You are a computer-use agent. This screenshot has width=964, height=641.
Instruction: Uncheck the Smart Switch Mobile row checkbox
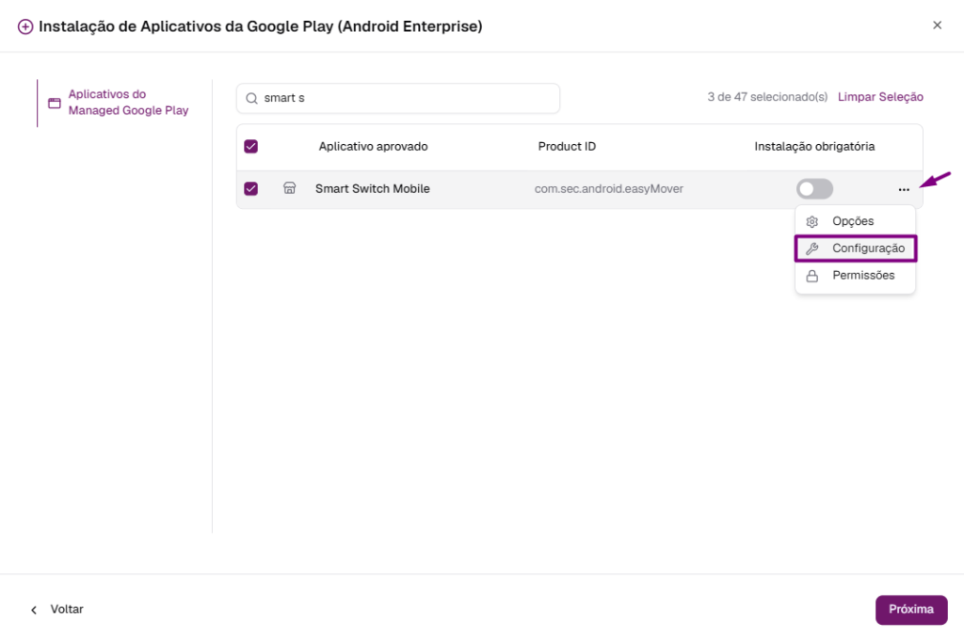(250, 188)
